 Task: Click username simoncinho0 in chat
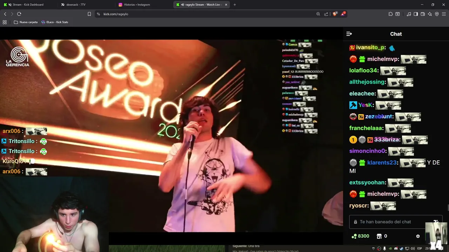[x=368, y=151]
